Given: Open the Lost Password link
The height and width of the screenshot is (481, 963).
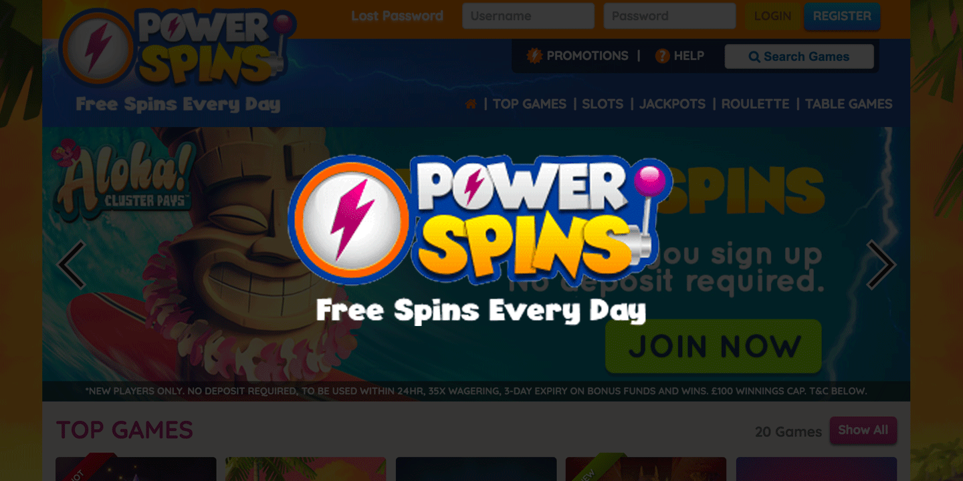Looking at the screenshot, I should point(397,16).
